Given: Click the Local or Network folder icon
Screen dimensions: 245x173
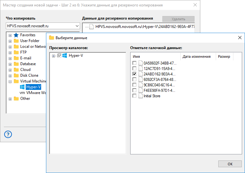Looking at the screenshot, I should (x=16, y=47).
